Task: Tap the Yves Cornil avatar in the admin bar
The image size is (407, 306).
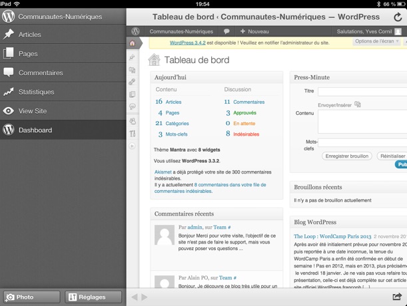Action: [x=398, y=31]
